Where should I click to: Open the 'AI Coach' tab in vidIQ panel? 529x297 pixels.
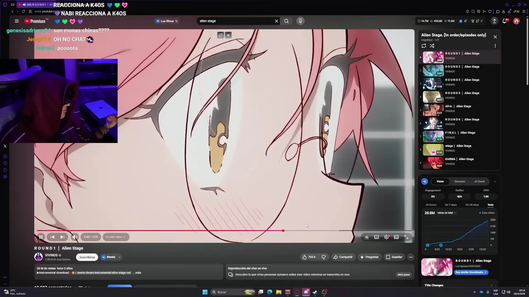pos(479,181)
